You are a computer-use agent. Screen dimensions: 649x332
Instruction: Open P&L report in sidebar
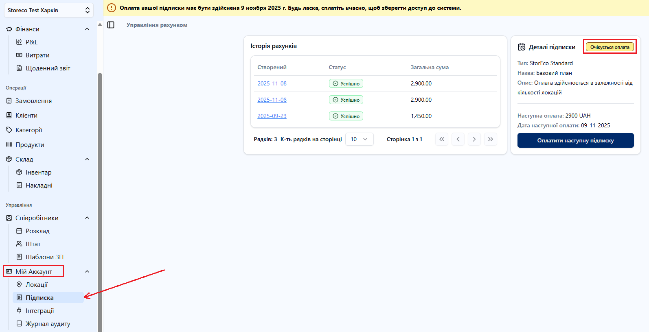click(31, 42)
